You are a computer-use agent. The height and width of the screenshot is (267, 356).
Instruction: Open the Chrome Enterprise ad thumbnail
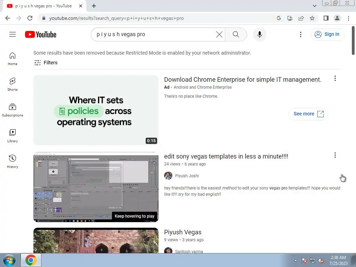96,110
